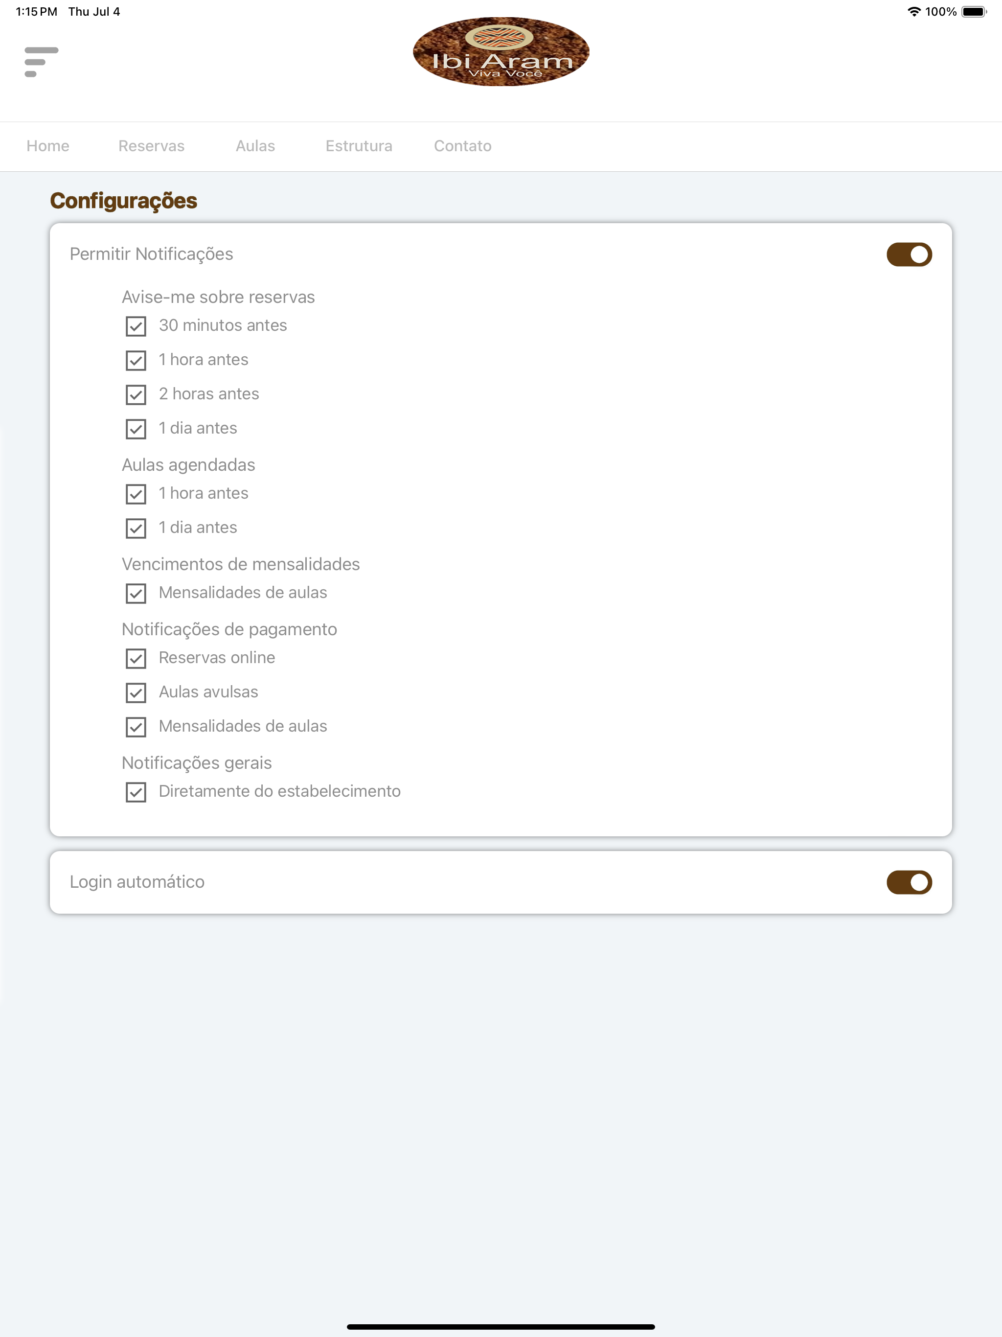Uncheck Diretamente do estabelecimento checkbox

(136, 792)
